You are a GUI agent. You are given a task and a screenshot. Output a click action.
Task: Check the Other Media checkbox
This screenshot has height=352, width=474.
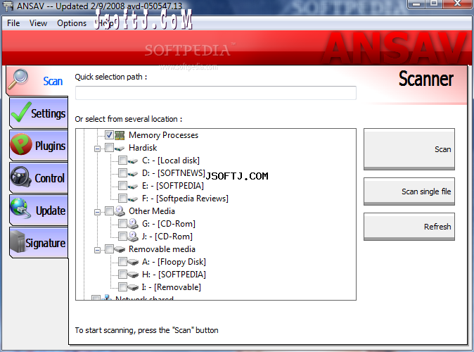tap(109, 211)
